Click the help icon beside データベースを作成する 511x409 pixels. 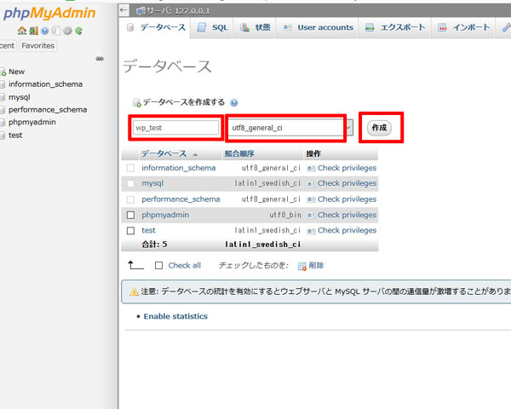coord(234,103)
